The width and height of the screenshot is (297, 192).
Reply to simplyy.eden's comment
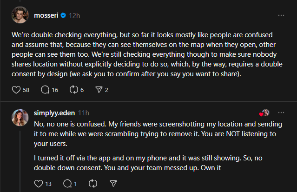[66, 183]
